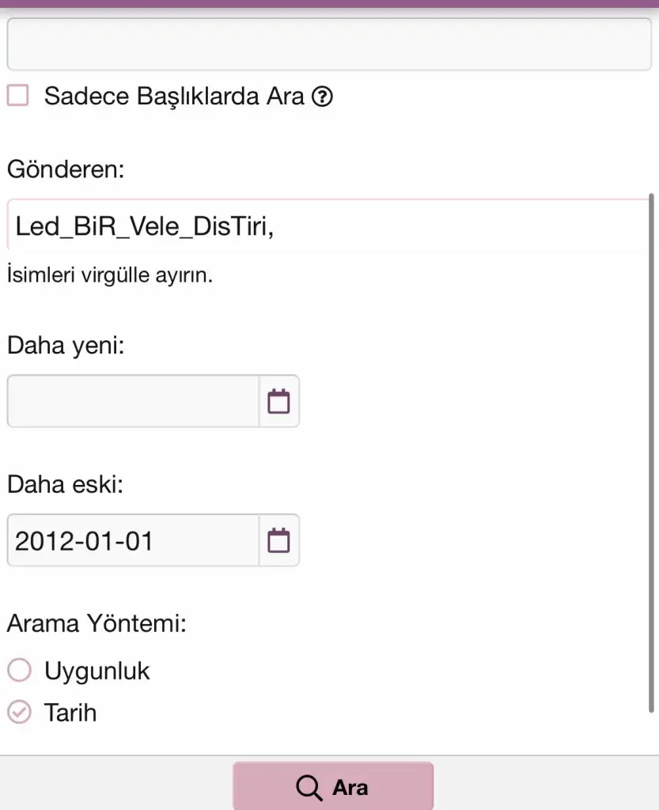Click the date field showing 2012-01-01

[133, 540]
